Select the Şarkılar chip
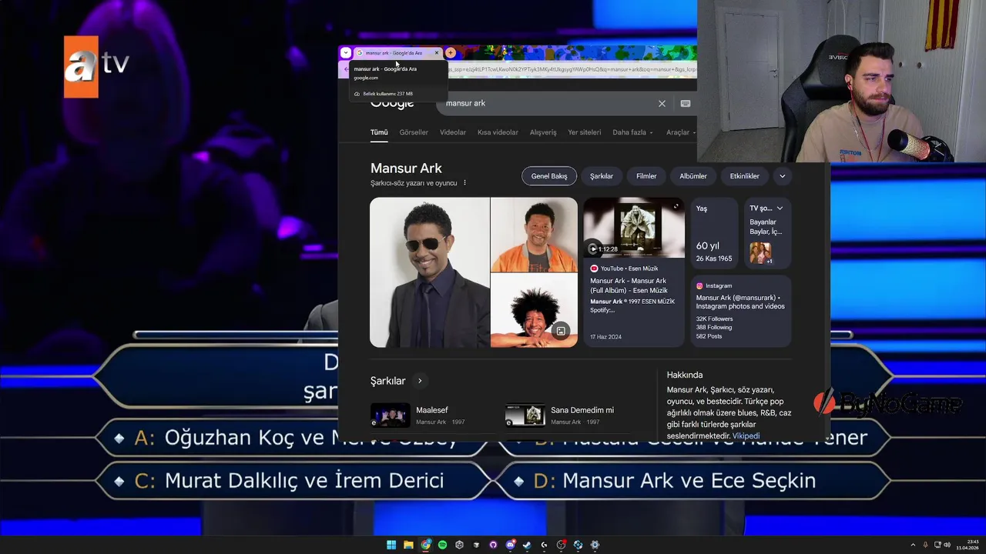The width and height of the screenshot is (986, 554). click(x=602, y=176)
